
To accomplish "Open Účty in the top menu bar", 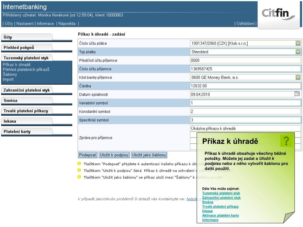I will [9, 24].
